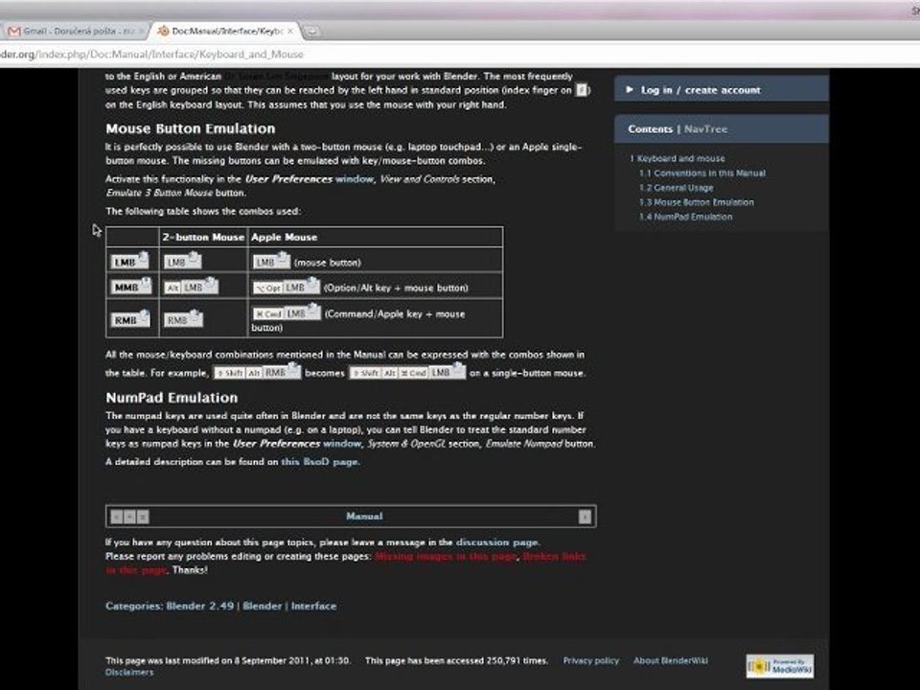Open this BsoD page link
Screen dimensions: 920x690
click(320, 462)
